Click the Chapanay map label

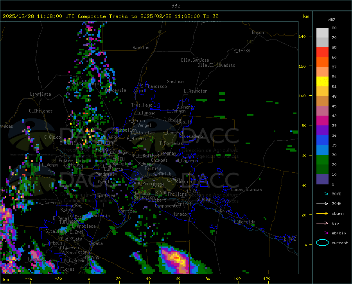pos(167,153)
